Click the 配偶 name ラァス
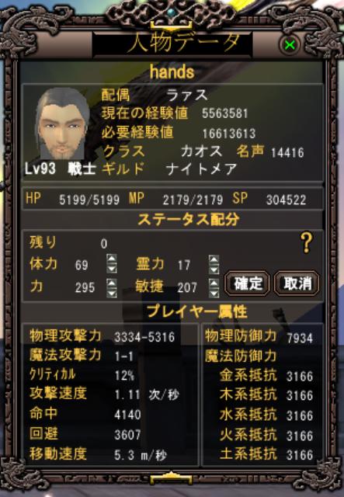Image resolution: width=344 pixels, height=497 pixels. 186,95
